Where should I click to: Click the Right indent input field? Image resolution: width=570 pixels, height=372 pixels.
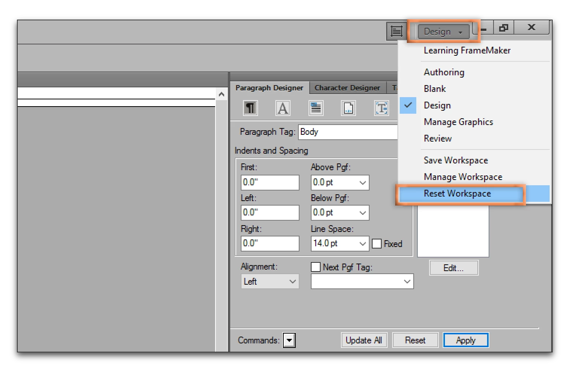pos(270,244)
